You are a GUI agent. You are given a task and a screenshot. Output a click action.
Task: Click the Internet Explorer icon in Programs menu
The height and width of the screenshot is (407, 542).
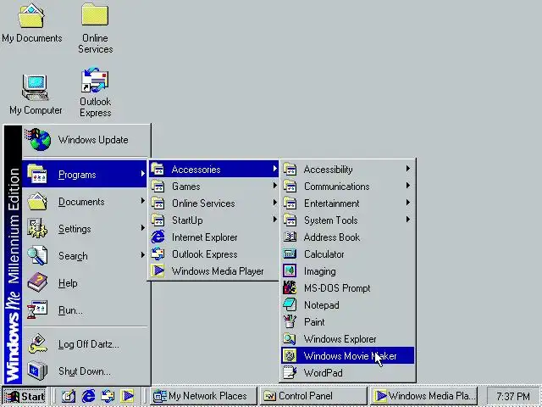coord(158,237)
